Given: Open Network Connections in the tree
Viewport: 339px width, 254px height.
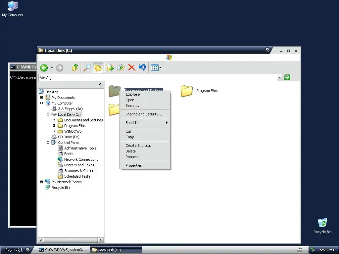Looking at the screenshot, I should (81, 159).
